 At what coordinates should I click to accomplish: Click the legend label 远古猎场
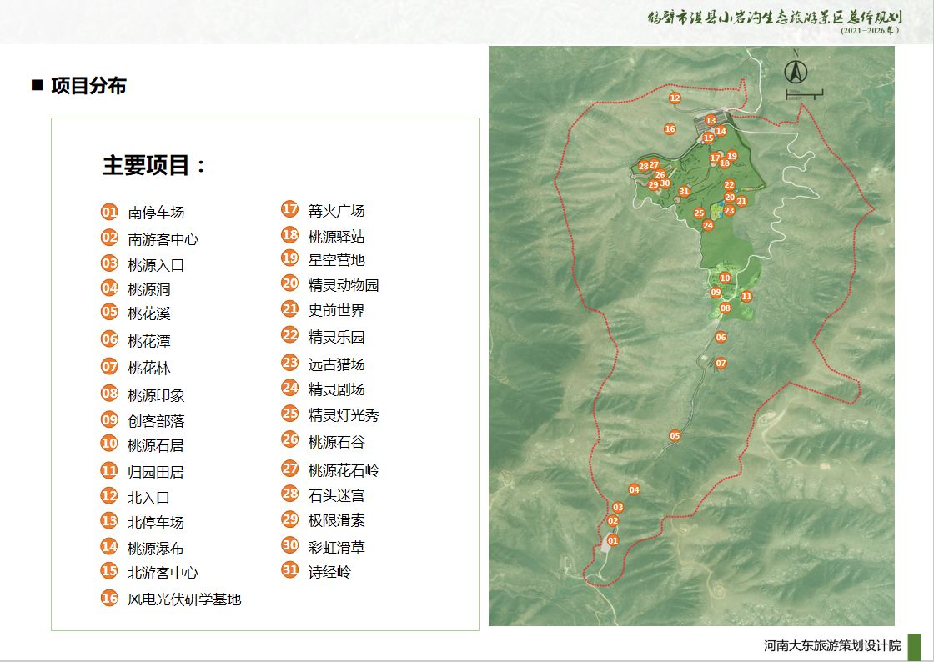(337, 364)
